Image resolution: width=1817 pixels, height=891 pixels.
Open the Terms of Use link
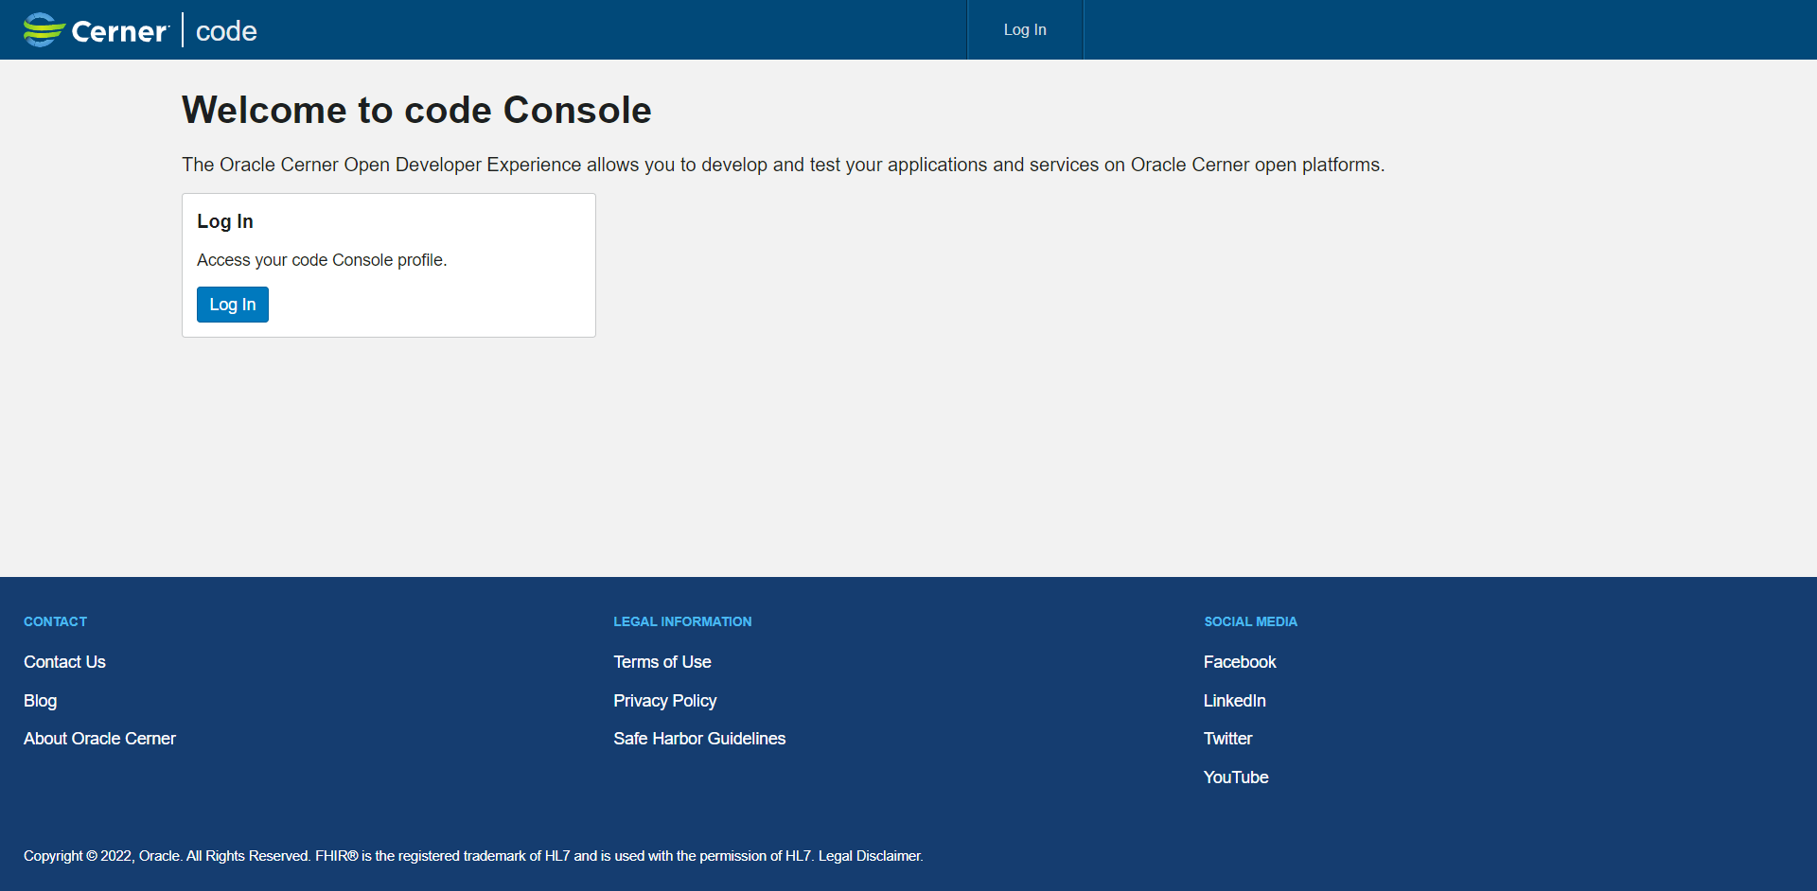(x=662, y=662)
